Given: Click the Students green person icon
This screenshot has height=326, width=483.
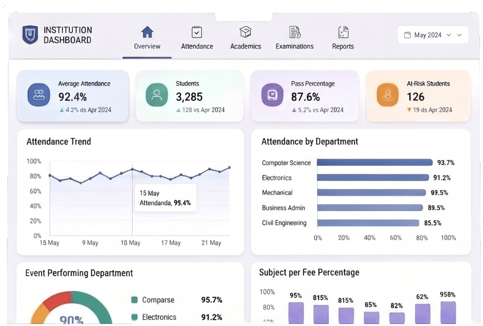Looking at the screenshot, I should point(157,95).
